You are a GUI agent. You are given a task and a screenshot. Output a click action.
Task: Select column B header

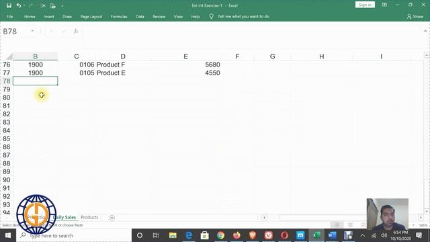click(x=36, y=56)
